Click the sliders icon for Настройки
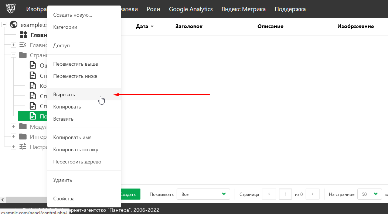This screenshot has height=214, width=388. [23, 146]
